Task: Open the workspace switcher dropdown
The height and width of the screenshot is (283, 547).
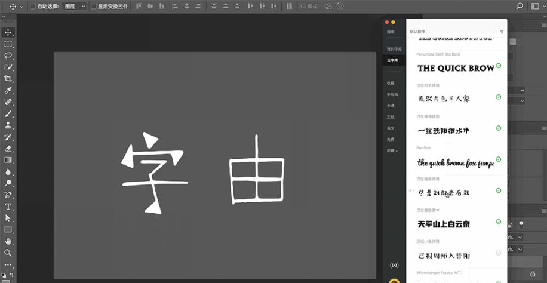Action: (537, 6)
